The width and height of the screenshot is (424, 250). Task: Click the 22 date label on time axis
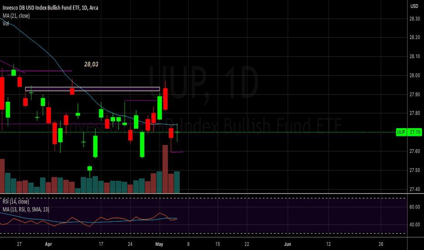click(247, 244)
